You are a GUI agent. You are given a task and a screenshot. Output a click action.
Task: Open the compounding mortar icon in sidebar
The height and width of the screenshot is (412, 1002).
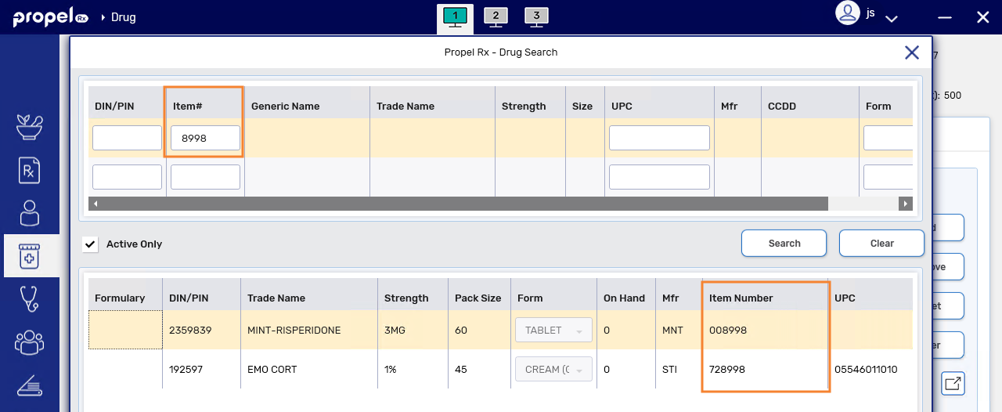pyautogui.click(x=30, y=127)
